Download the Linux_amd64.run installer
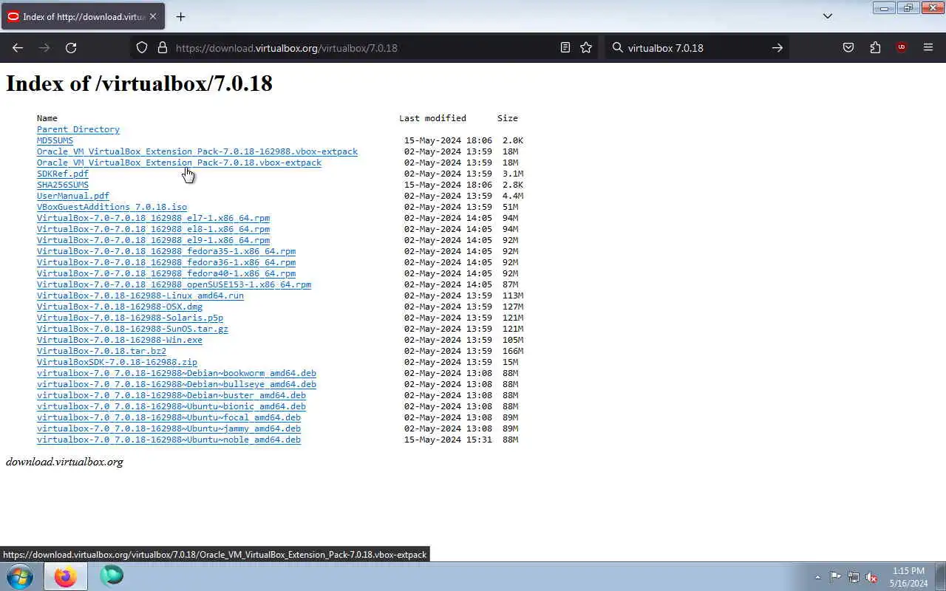 140,295
